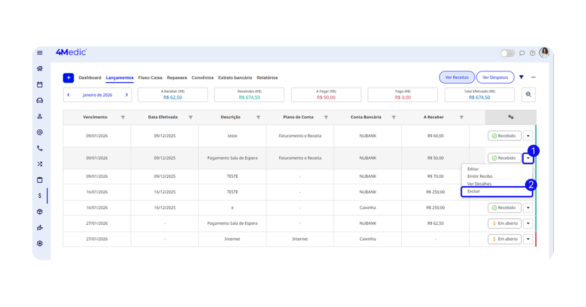Select Excluir from the context menu
Screen dimensions: 586x307
tap(474, 192)
